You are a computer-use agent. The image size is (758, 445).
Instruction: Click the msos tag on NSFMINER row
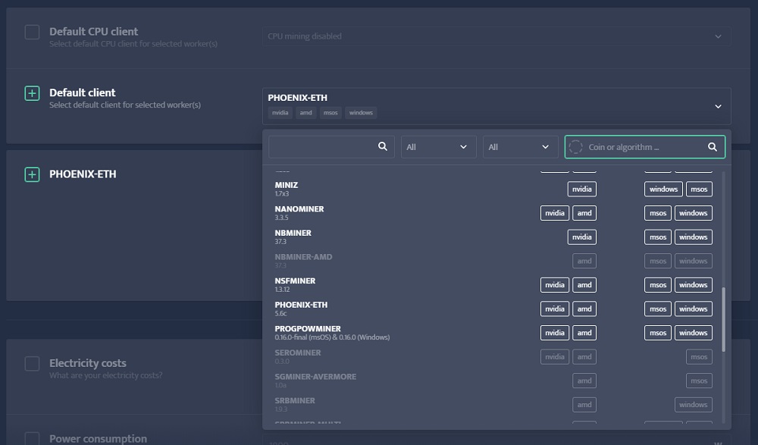658,285
